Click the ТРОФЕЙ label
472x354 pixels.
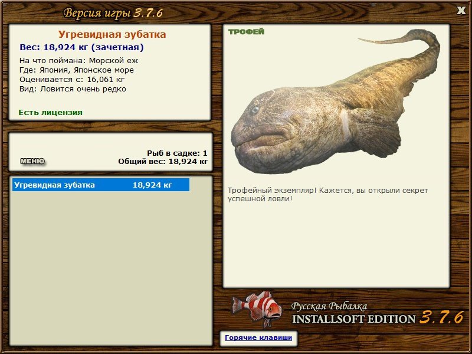(x=246, y=32)
